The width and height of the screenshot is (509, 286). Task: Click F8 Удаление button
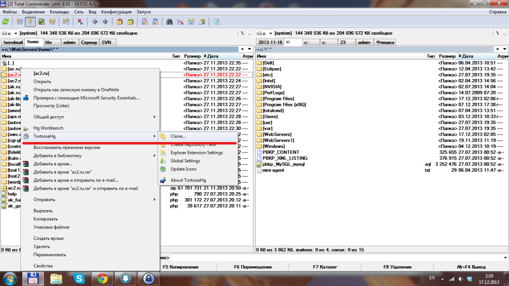397,267
